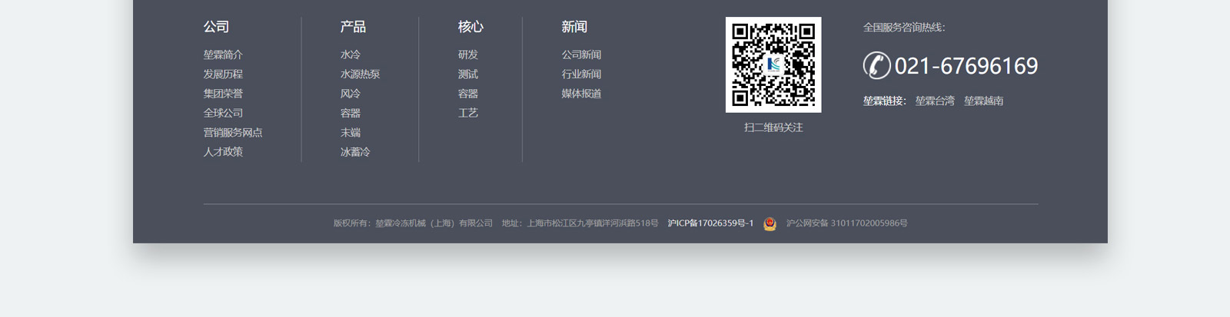View 行业新闻 news link

[x=581, y=74]
